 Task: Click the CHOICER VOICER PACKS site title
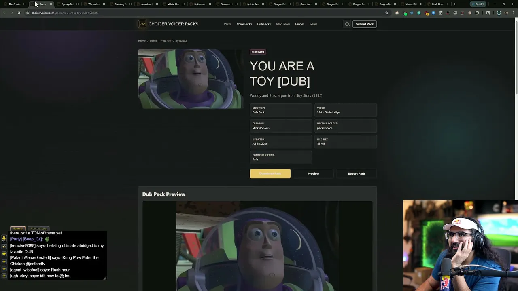click(x=173, y=24)
